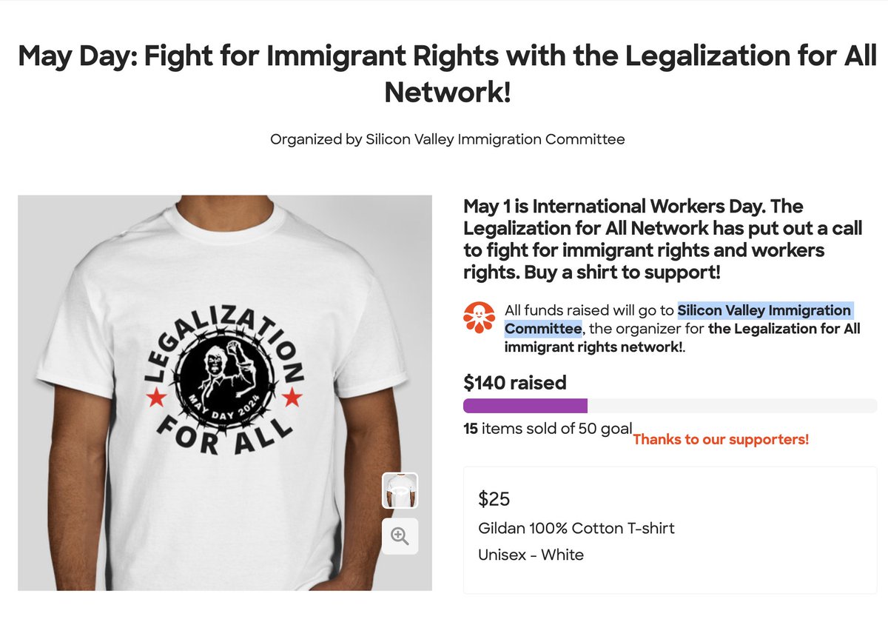Click the purple fundraising progress bar
The width and height of the screenshot is (888, 625).
[525, 406]
